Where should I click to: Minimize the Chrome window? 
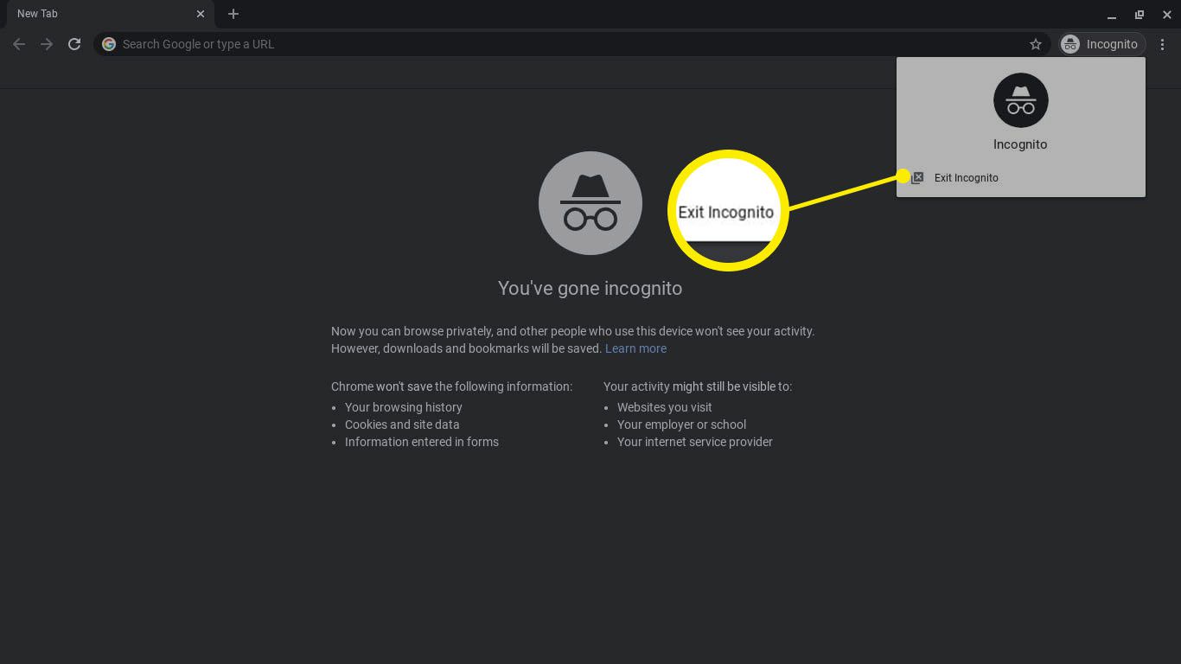click(x=1112, y=15)
